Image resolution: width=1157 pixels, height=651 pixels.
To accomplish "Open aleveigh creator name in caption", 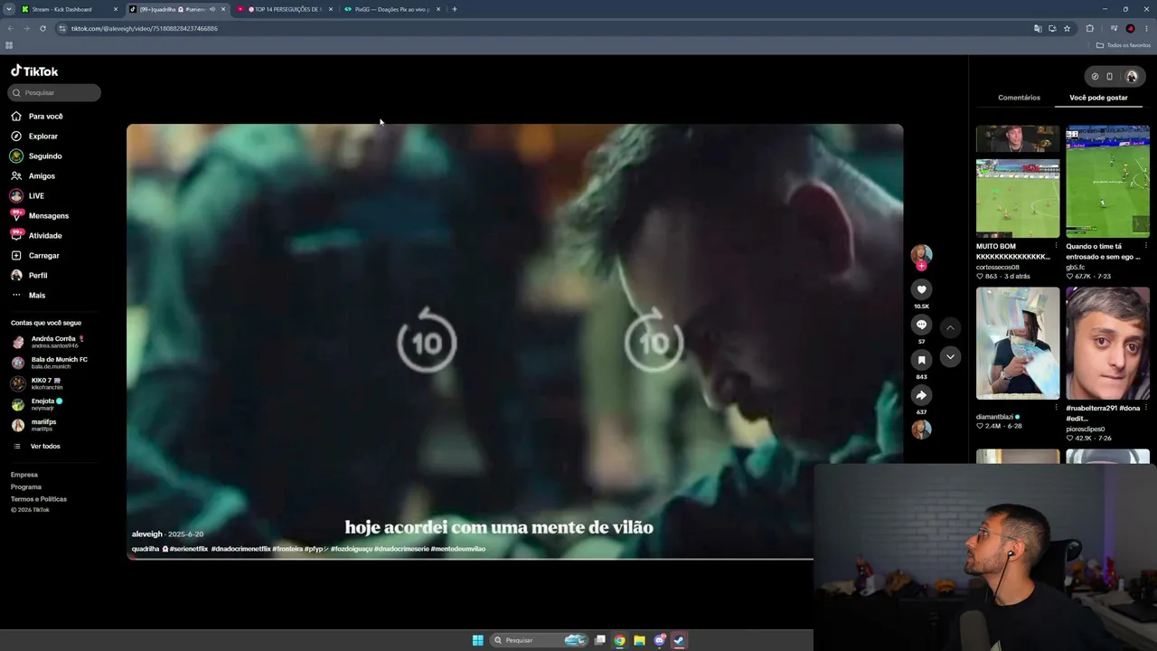I will pyautogui.click(x=147, y=534).
